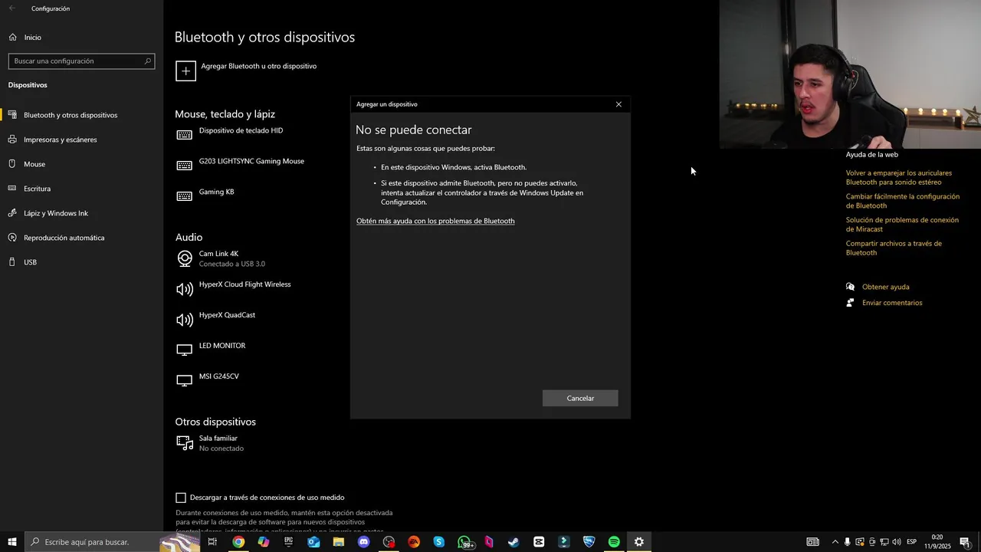981x552 pixels.
Task: Click the plus icon to add Bluetooth device
Action: pos(185,71)
